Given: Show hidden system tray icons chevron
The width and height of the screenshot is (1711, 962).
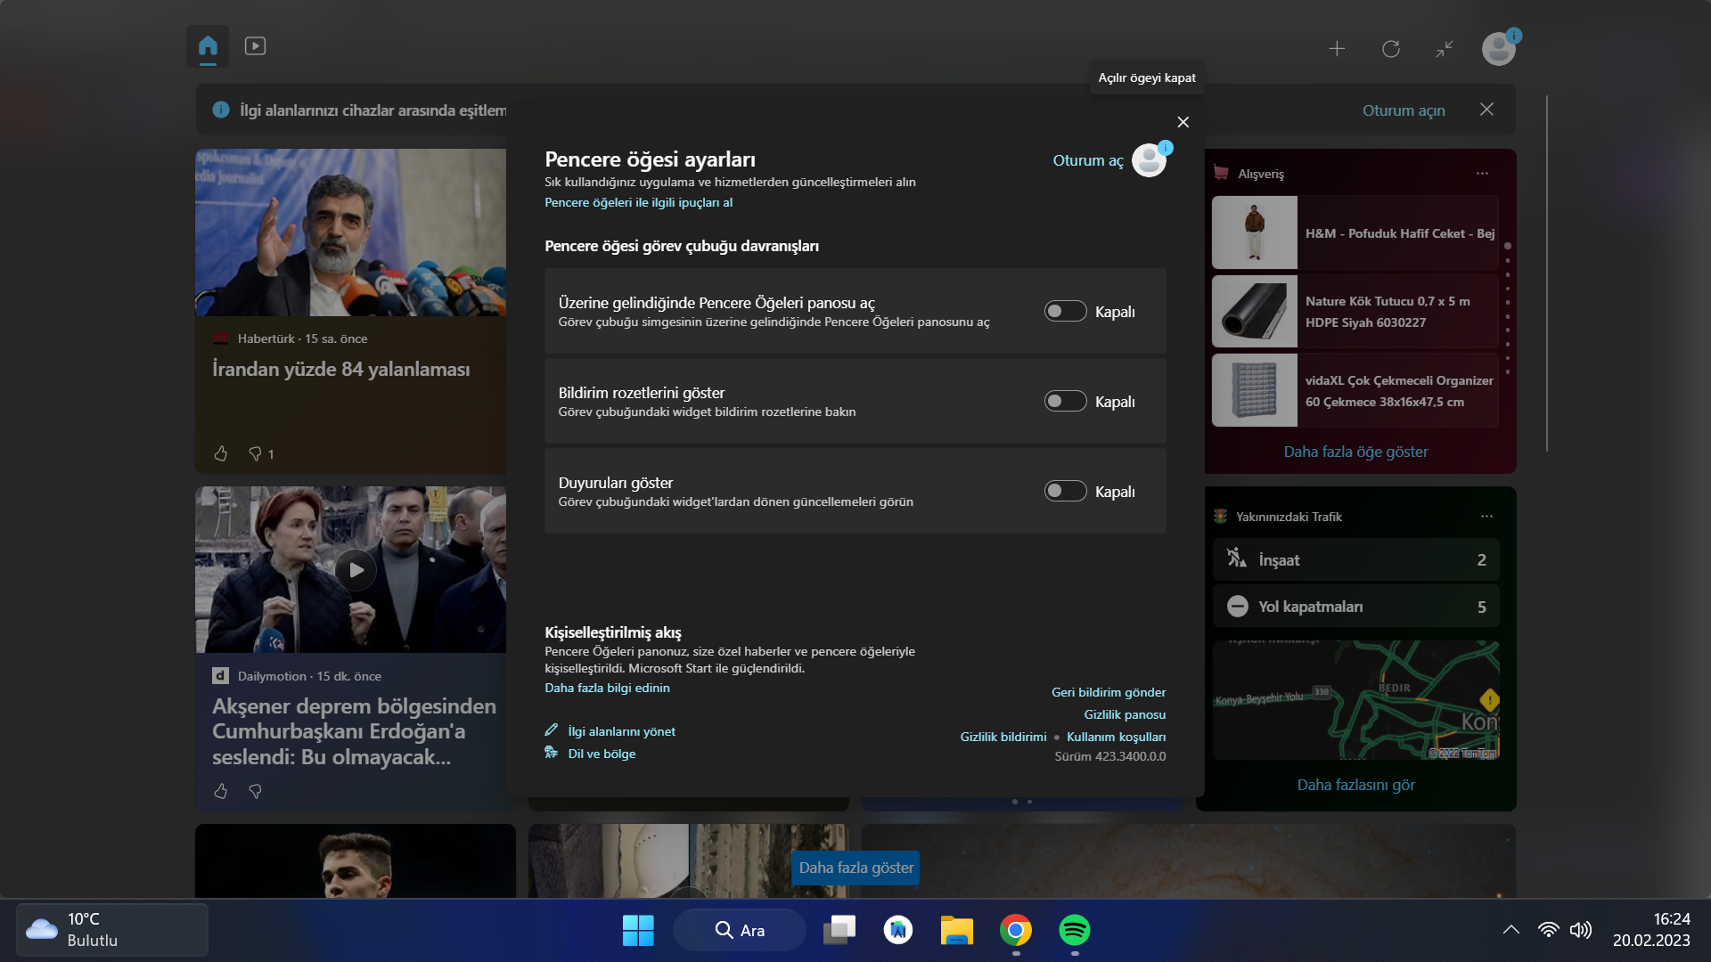Looking at the screenshot, I should click(1510, 930).
